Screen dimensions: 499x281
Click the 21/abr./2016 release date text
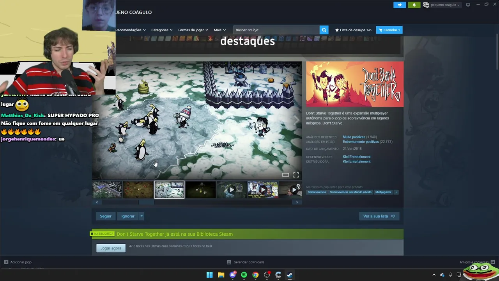click(x=352, y=149)
